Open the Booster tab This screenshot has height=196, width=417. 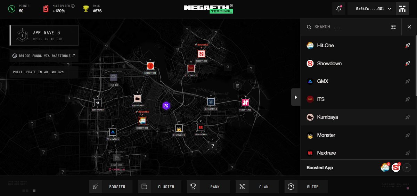point(111,187)
